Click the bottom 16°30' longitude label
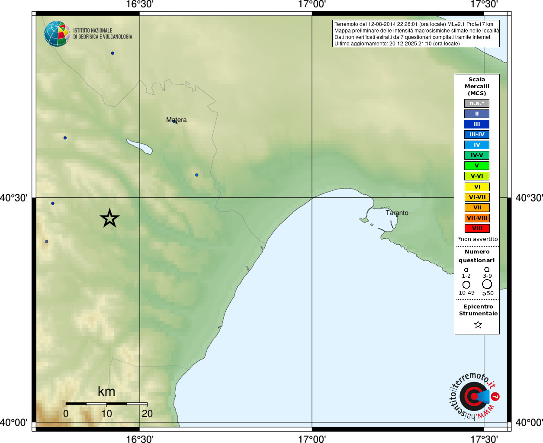 [140, 439]
